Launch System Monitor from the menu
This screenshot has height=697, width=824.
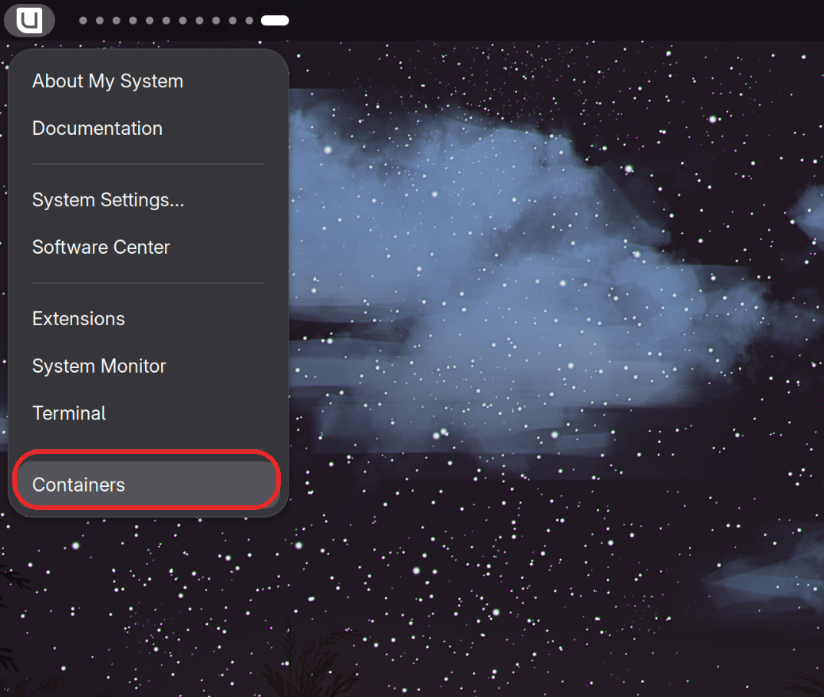148,366
